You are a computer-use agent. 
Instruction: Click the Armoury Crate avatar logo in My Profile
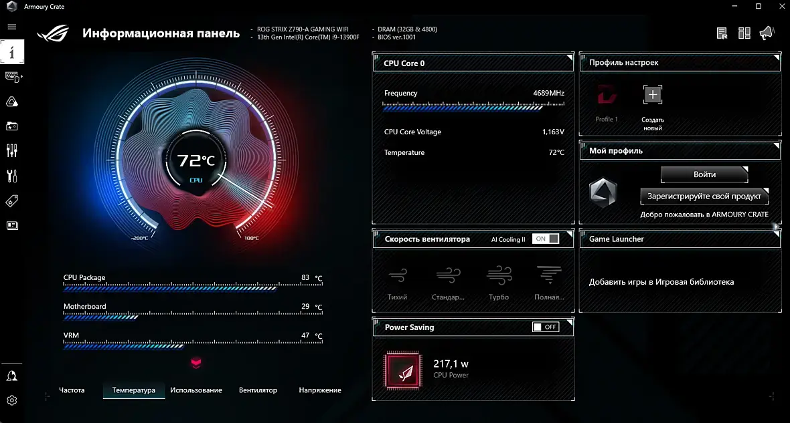(603, 192)
